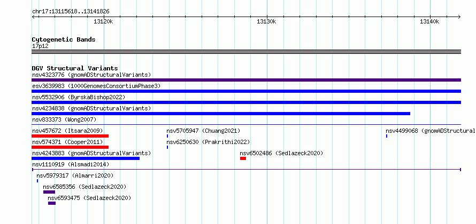476x224 pixels.
Task: Select the red nsv457672 Itsara2009 bar
Action: [x=70, y=136]
